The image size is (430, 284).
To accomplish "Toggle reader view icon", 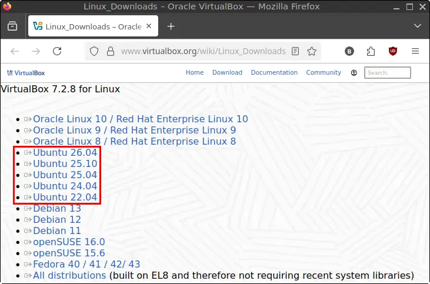I will point(295,51).
